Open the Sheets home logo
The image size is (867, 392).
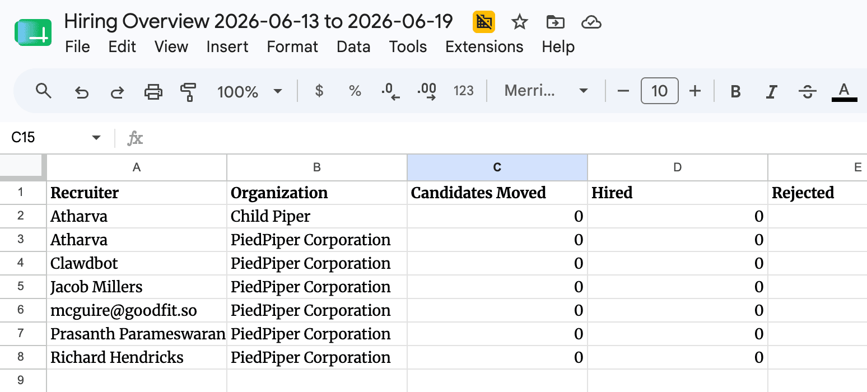(33, 32)
